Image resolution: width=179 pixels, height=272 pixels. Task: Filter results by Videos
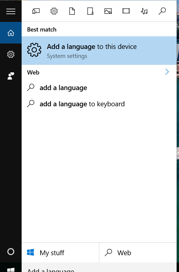point(126,11)
